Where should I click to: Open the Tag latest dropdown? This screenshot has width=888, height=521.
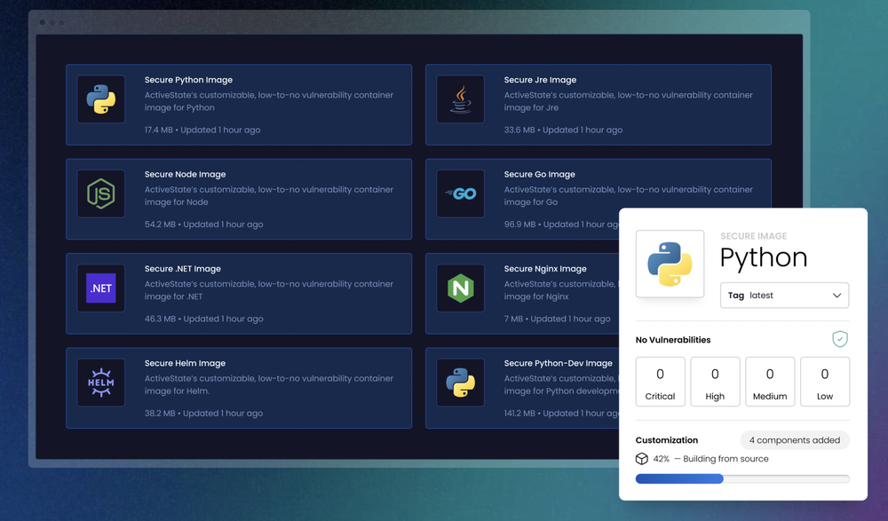[x=785, y=295]
